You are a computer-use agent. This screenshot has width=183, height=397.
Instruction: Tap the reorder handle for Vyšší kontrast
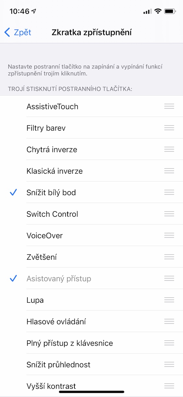point(169,386)
